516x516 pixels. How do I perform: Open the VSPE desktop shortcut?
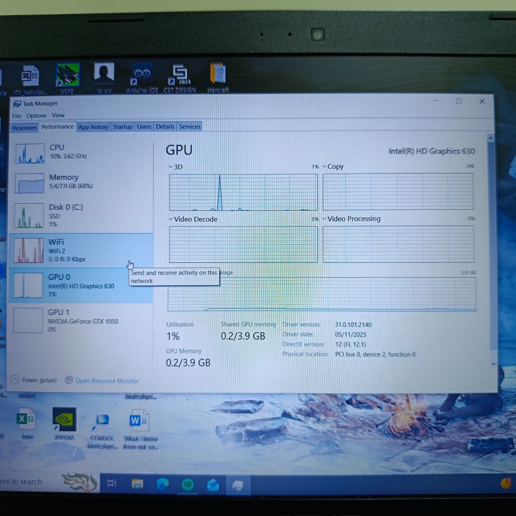pyautogui.click(x=68, y=78)
